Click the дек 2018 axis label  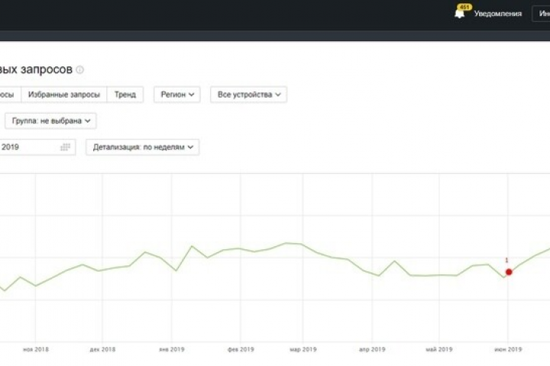[102, 349]
